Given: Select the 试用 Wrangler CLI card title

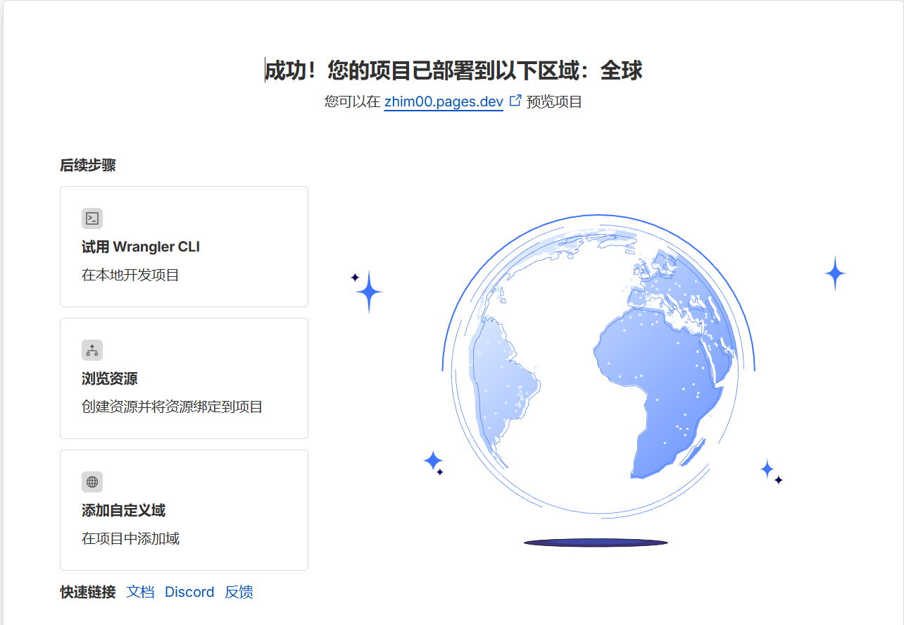Looking at the screenshot, I should coord(141,247).
